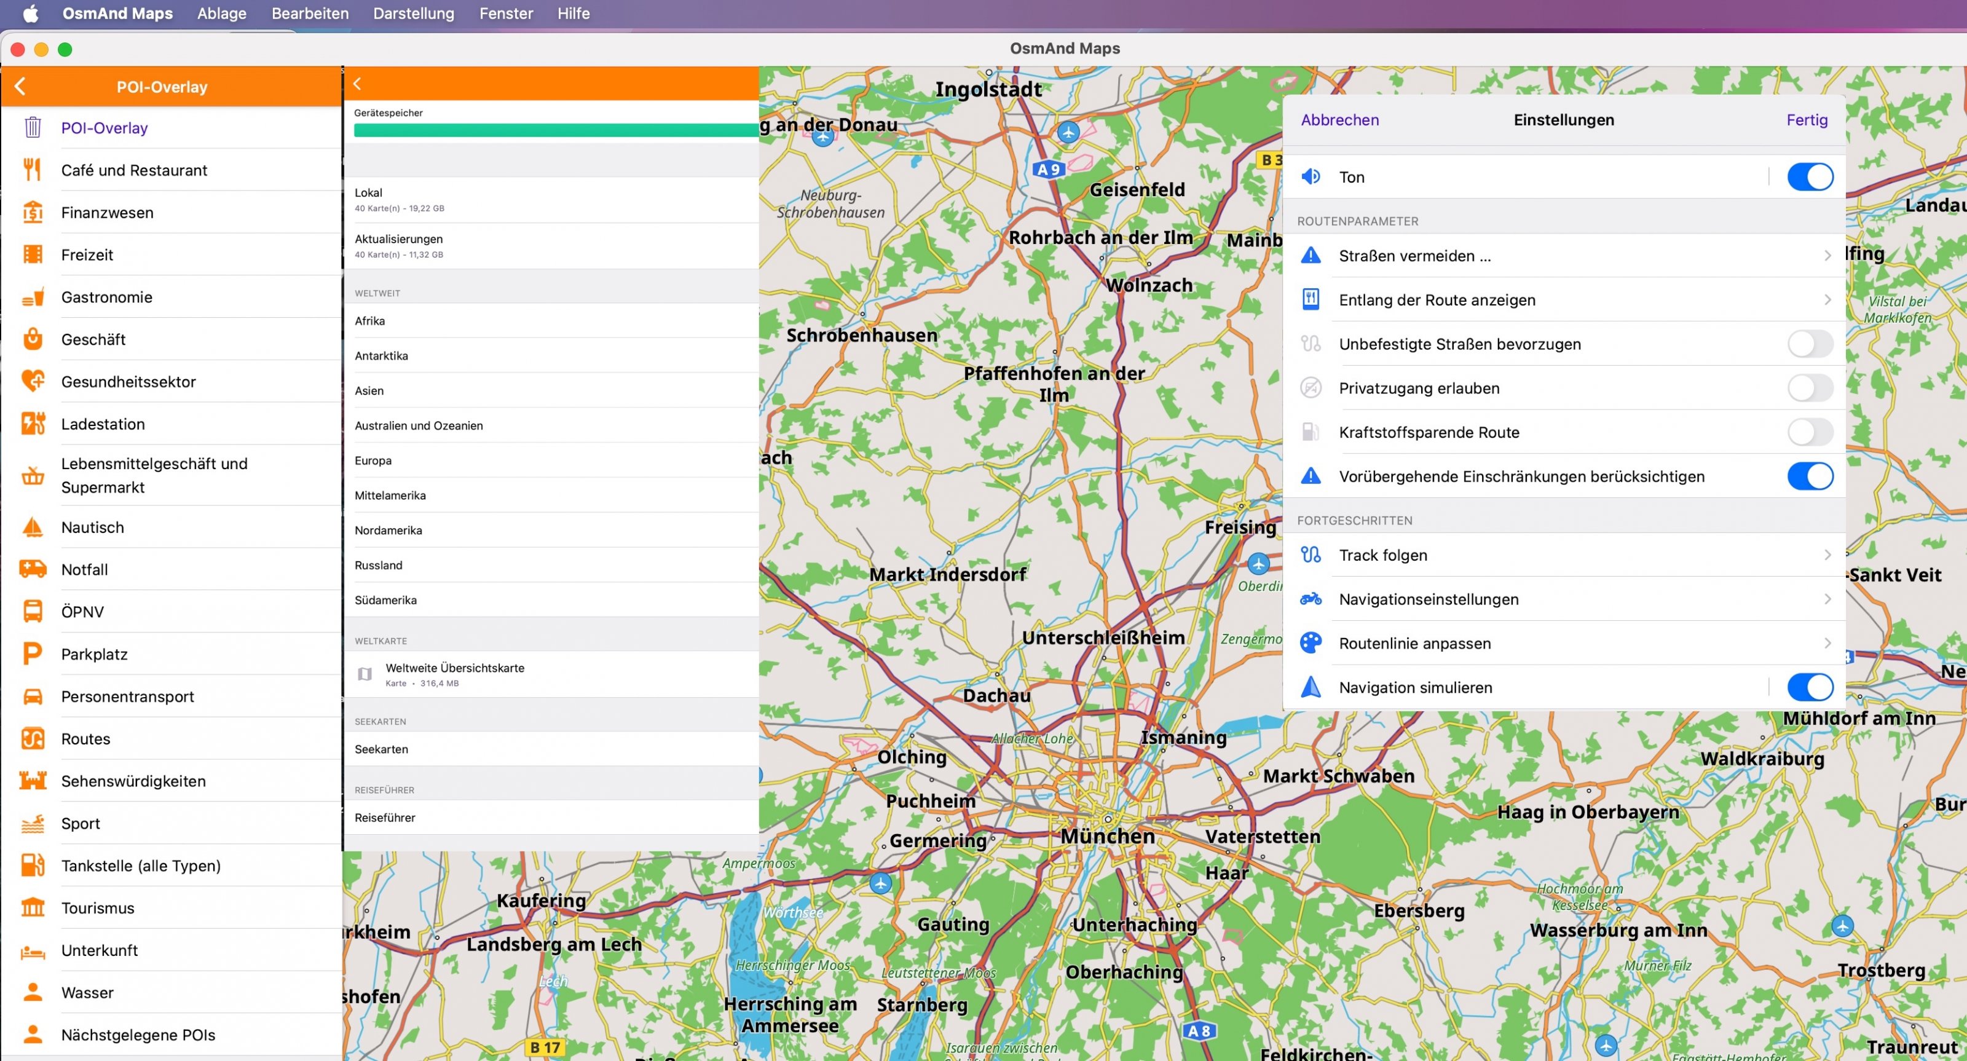Click the Track folgen route icon
Image resolution: width=1967 pixels, height=1061 pixels.
(x=1311, y=555)
